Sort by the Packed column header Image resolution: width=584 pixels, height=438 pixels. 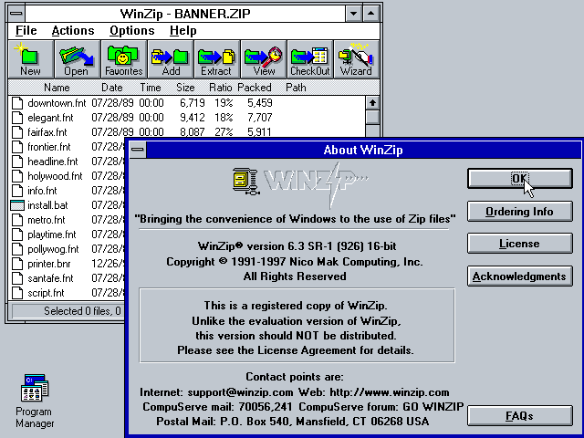click(x=255, y=88)
